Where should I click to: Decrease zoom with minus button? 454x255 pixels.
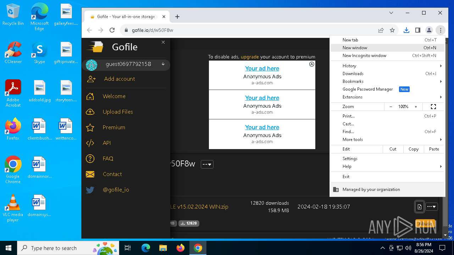pos(391,107)
